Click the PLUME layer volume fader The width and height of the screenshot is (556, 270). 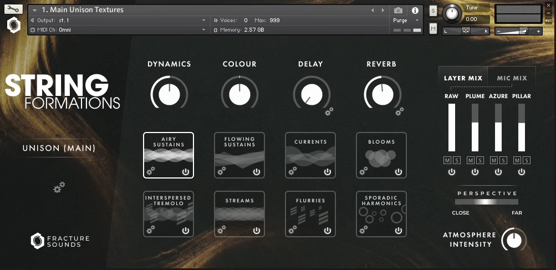(475, 128)
